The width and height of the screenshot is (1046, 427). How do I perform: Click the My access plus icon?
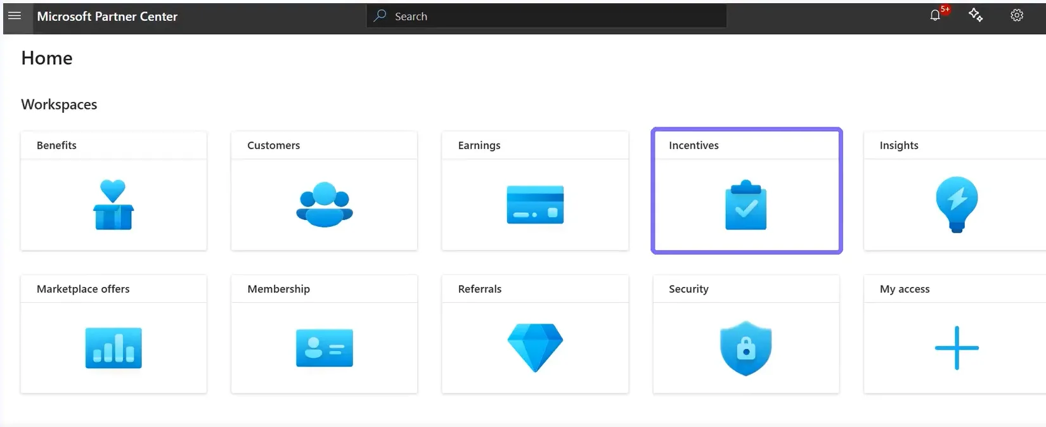point(957,348)
